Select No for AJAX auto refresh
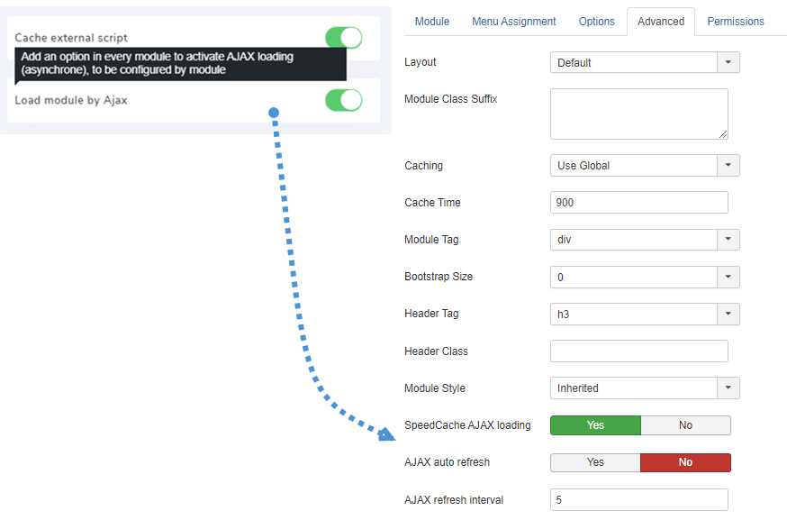 click(x=685, y=462)
